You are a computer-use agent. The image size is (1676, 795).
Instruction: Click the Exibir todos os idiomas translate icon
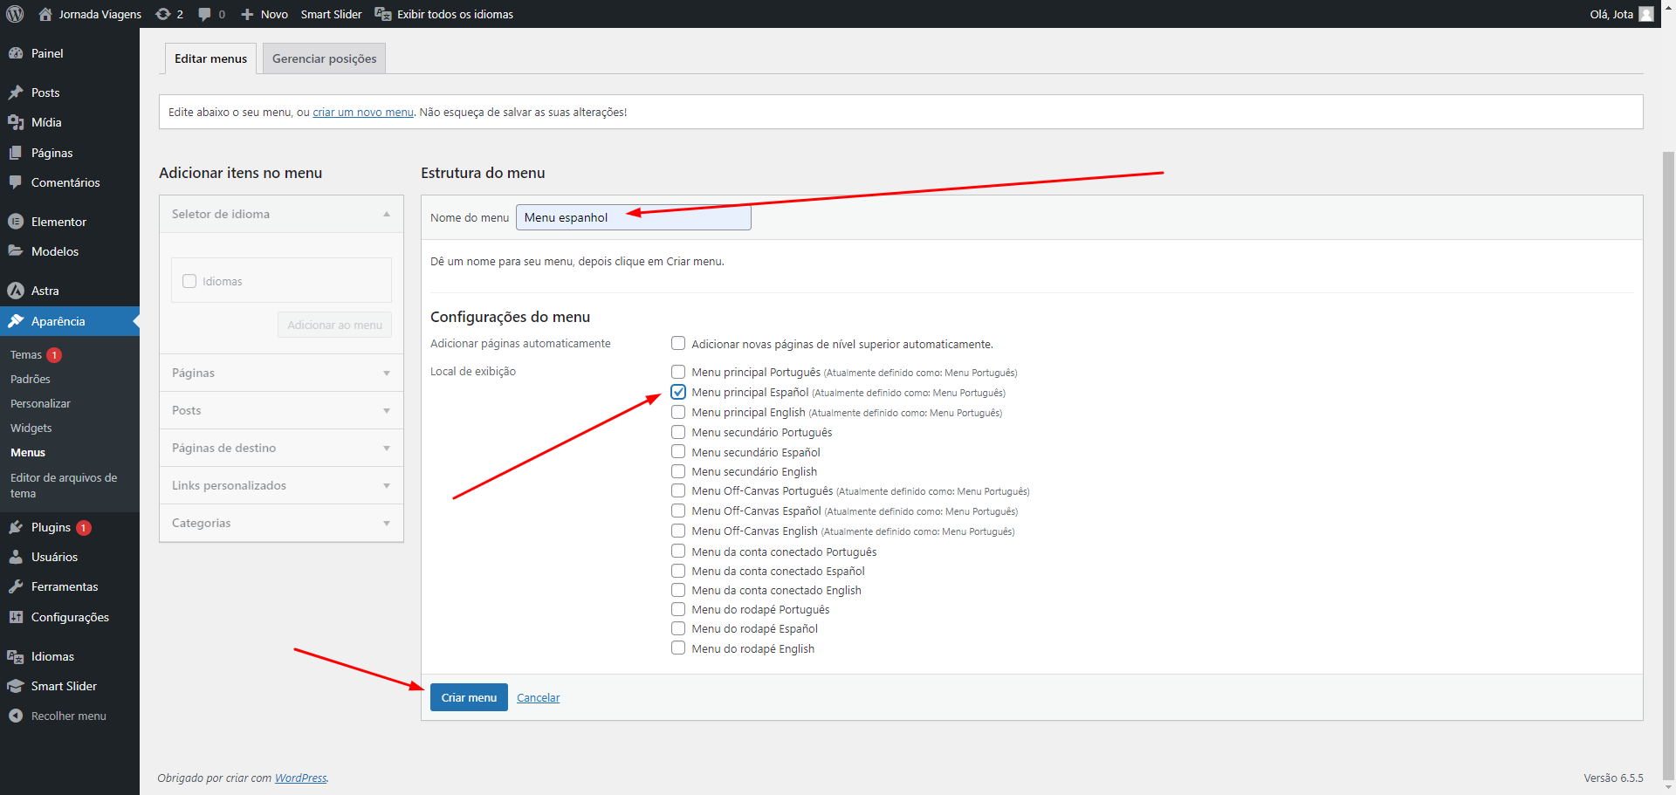(x=382, y=14)
